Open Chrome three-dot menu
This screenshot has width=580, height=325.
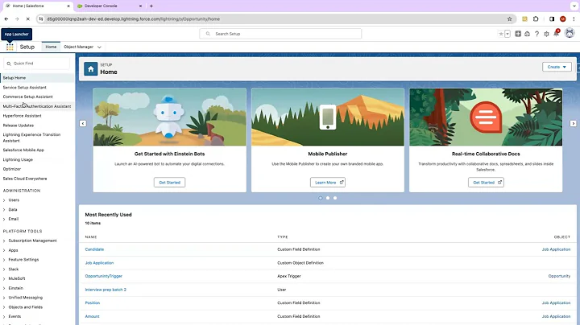(574, 19)
